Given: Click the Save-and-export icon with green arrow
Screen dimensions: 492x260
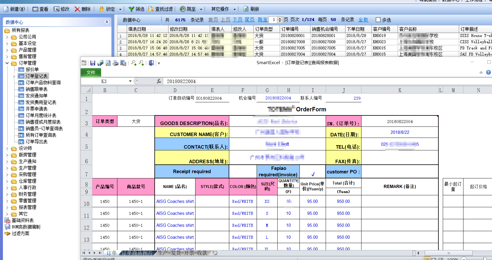Looking at the screenshot, I should click(100, 63).
